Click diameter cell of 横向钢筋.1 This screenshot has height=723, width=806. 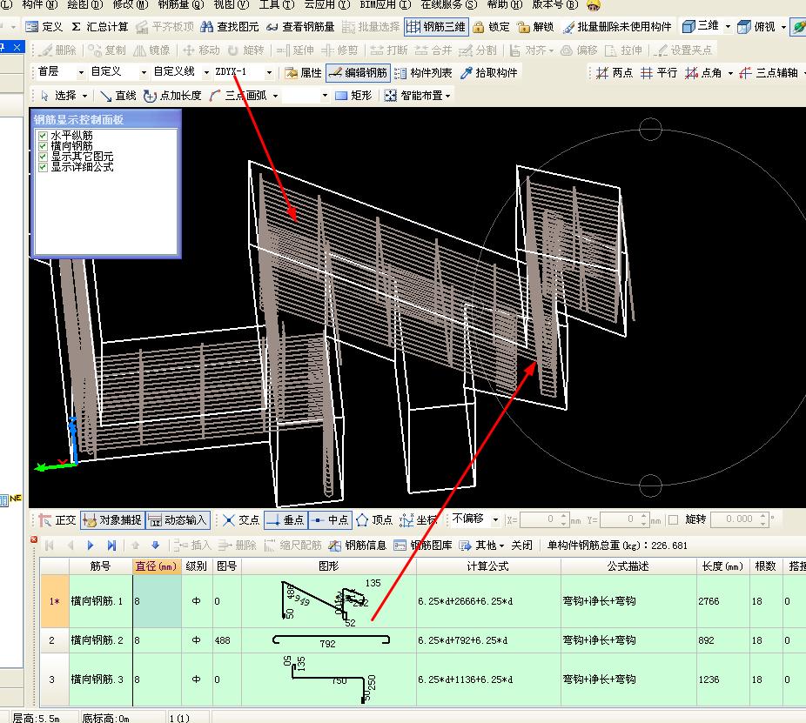(157, 601)
